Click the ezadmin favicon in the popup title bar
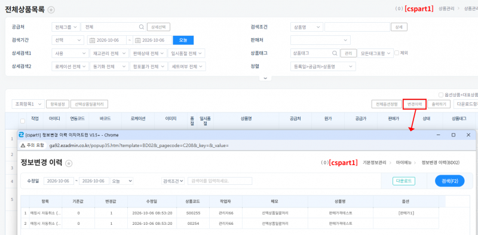The image size is (478, 235). (22, 135)
